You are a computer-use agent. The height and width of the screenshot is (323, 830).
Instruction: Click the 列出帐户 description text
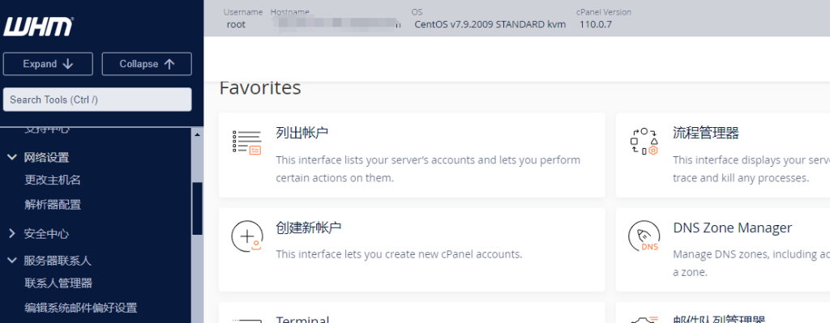(x=428, y=168)
